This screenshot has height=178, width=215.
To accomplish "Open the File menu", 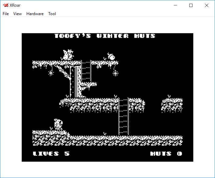I will coord(6,14).
